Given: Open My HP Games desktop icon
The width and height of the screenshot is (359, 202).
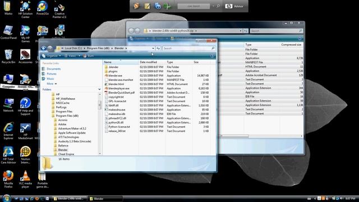Looking at the screenshot, I should pyautogui.click(x=25, y=34).
